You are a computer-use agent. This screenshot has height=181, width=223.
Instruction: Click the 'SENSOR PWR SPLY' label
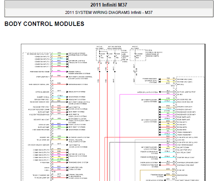click(42, 100)
